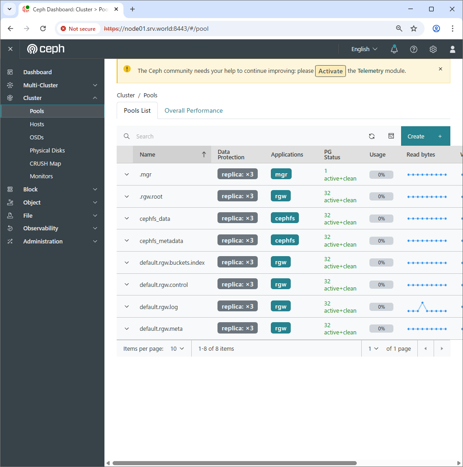This screenshot has height=467, width=463.
Task: Change the items per page dropdown
Action: click(177, 348)
